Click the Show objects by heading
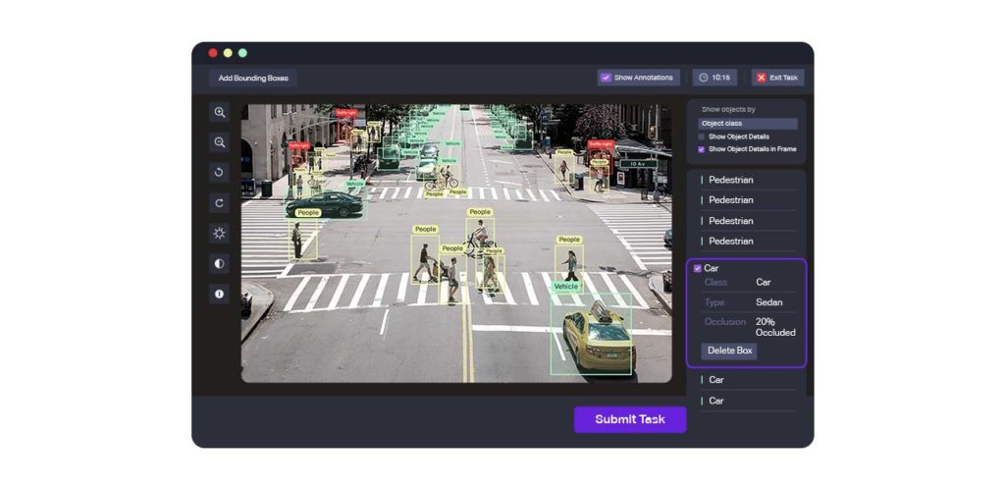 click(x=728, y=110)
